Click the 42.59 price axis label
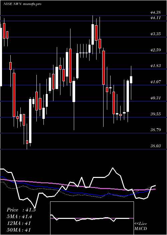This screenshot has height=235, width=167. (156, 50)
